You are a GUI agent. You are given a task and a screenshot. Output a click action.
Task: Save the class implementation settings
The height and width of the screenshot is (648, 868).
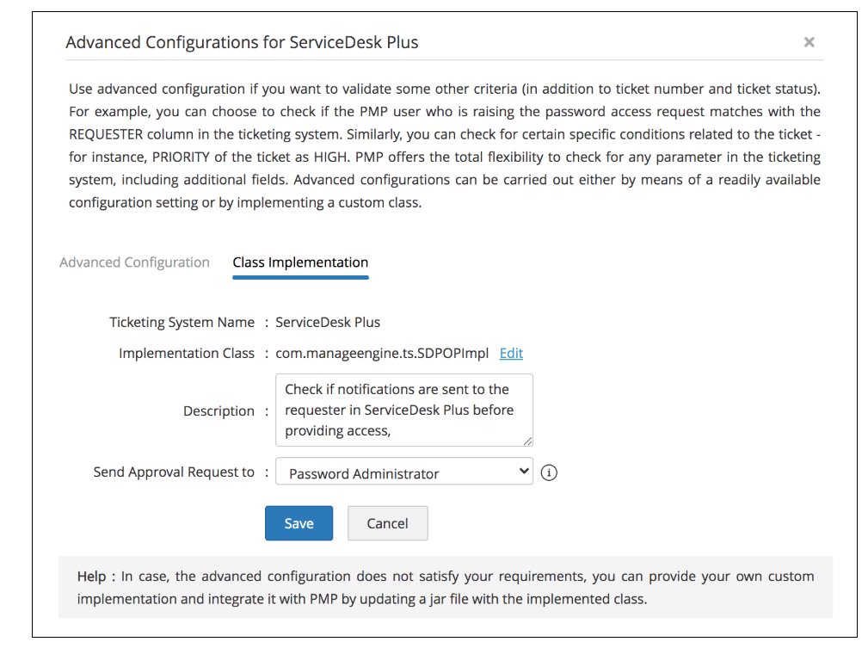point(299,523)
